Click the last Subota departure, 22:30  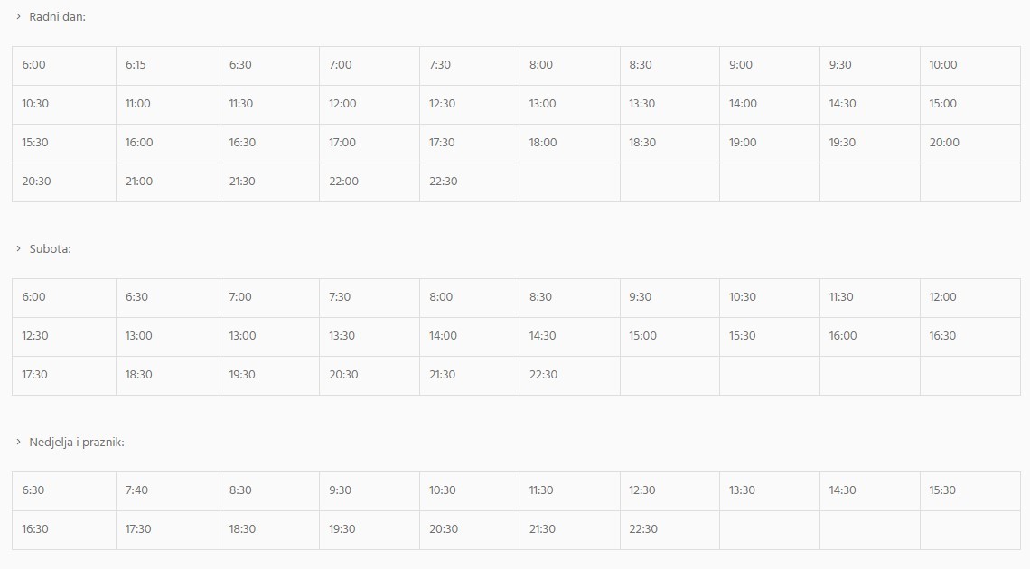coord(543,375)
